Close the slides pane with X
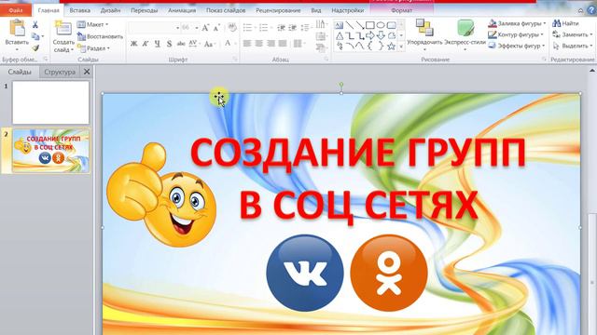 pyautogui.click(x=87, y=72)
